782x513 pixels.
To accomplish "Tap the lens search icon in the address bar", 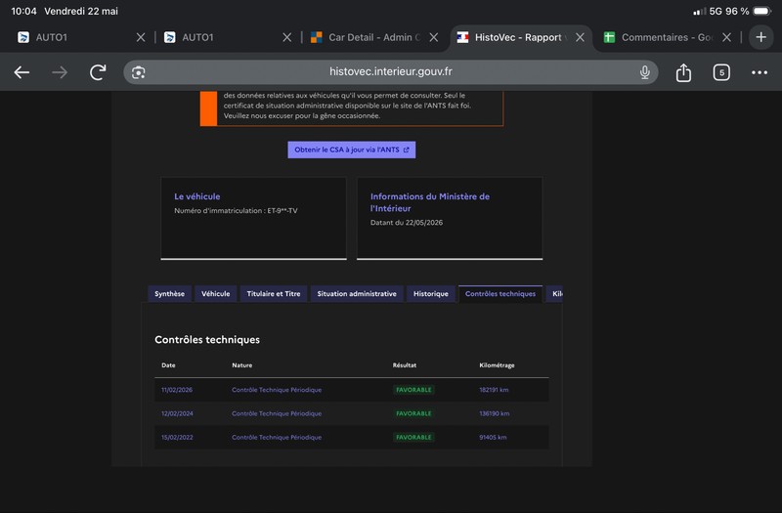I will coord(138,72).
